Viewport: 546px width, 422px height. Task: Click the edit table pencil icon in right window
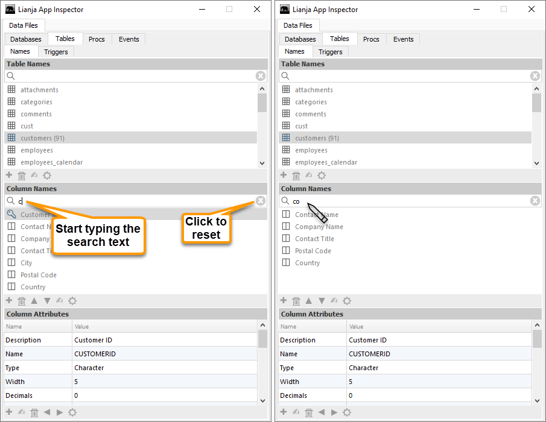tap(309, 175)
